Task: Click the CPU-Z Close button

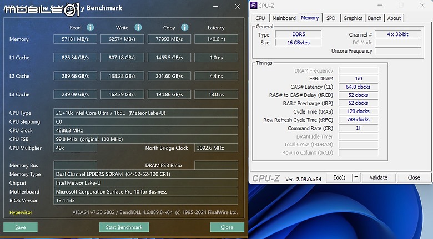Action: [x=414, y=177]
